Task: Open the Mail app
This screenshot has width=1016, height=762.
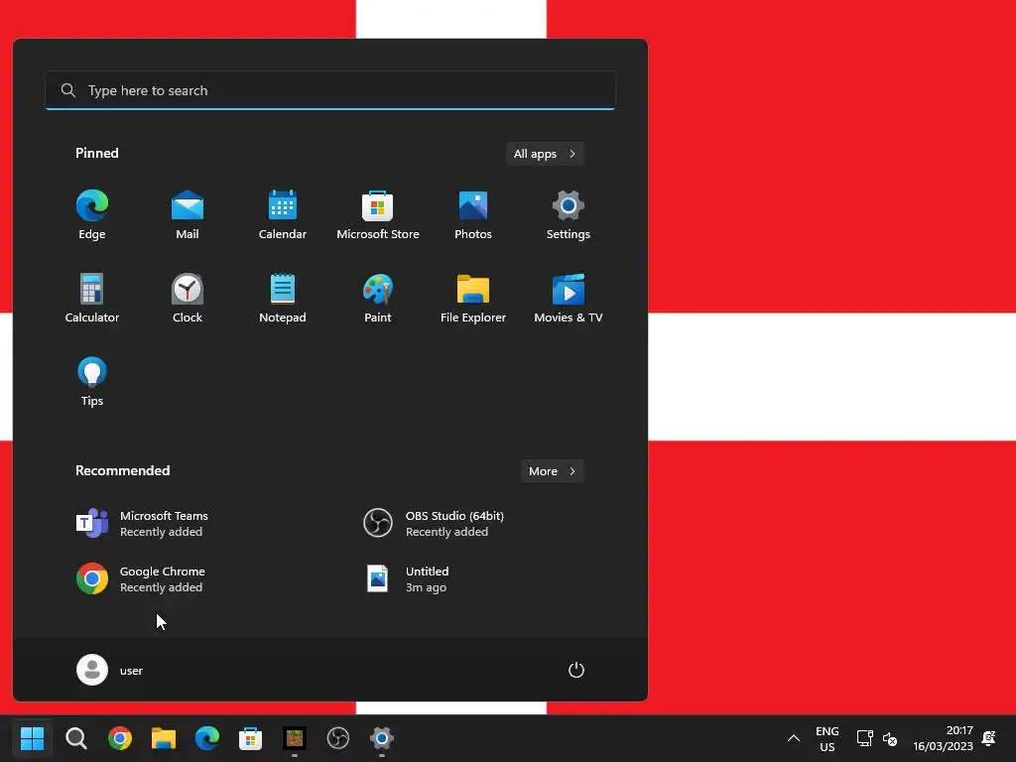Action: (x=188, y=215)
